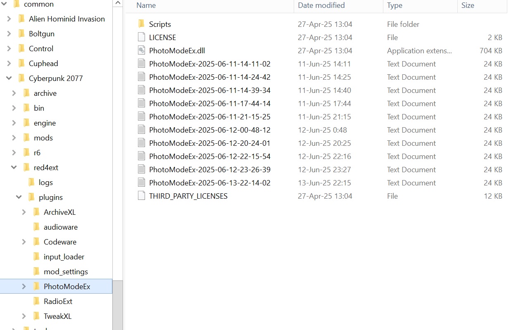
Task: Click the Cyberpunk 2077 folder icon in tree
Action: 21,78
